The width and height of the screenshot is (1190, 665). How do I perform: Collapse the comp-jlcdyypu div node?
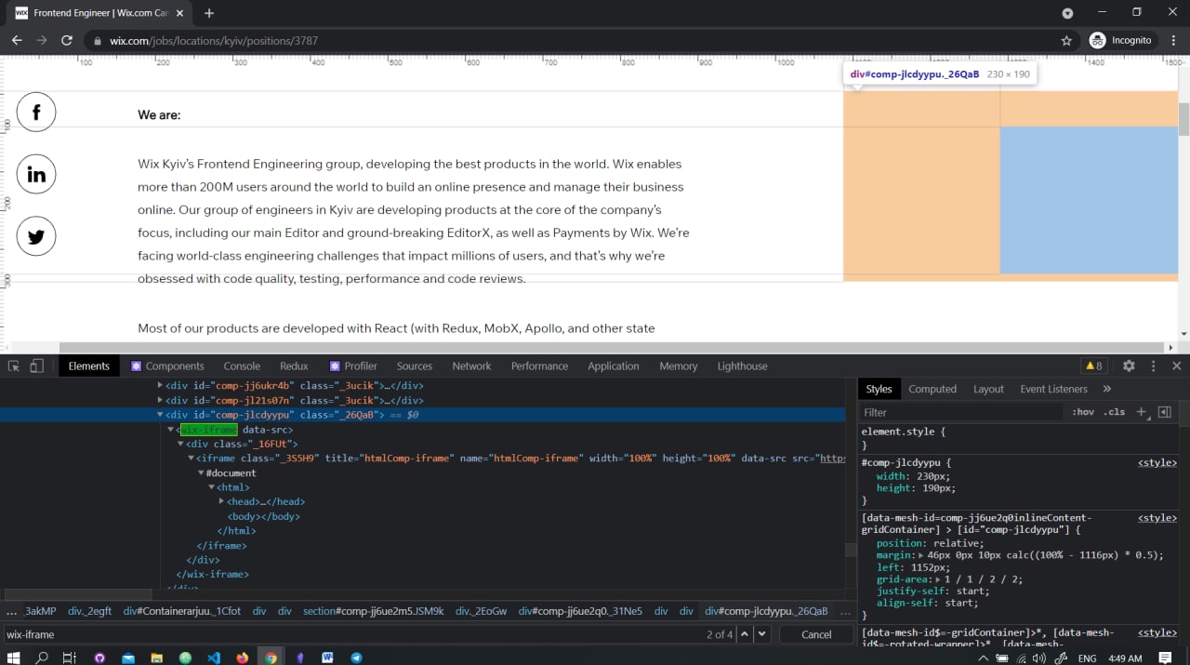(160, 415)
